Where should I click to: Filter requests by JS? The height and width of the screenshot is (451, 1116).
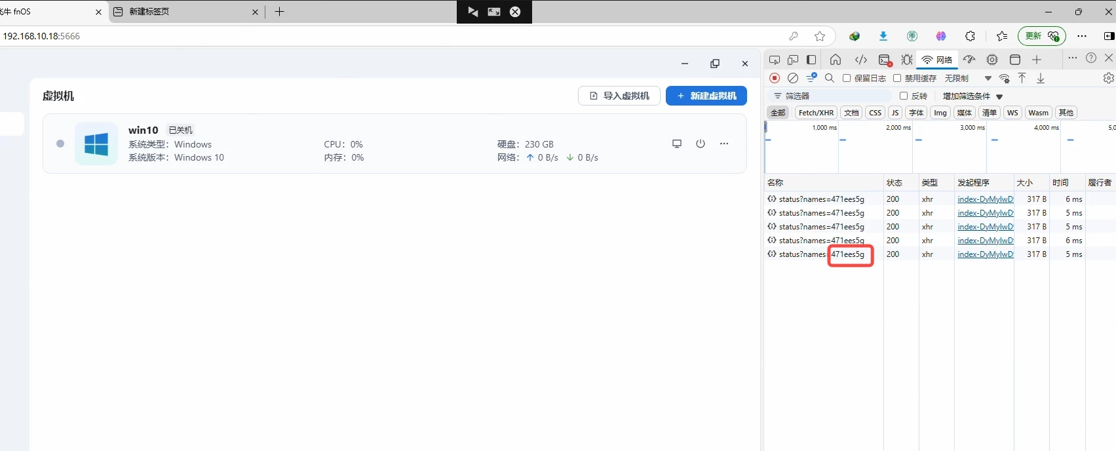895,113
